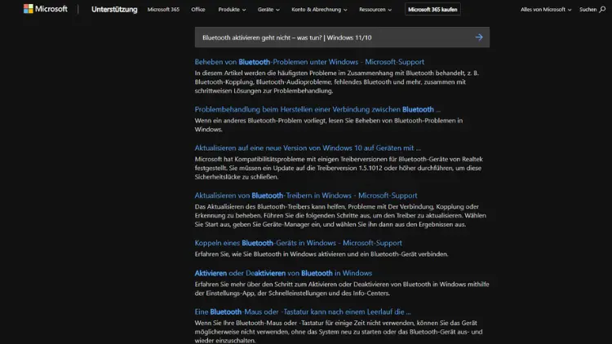
Task: Open Koppeln eines Bluetooth-Geräts in Windows result
Action: point(298,243)
